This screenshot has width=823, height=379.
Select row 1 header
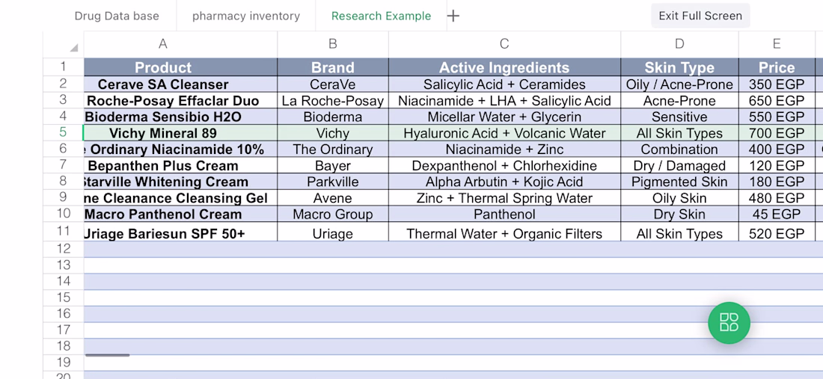[x=64, y=67]
